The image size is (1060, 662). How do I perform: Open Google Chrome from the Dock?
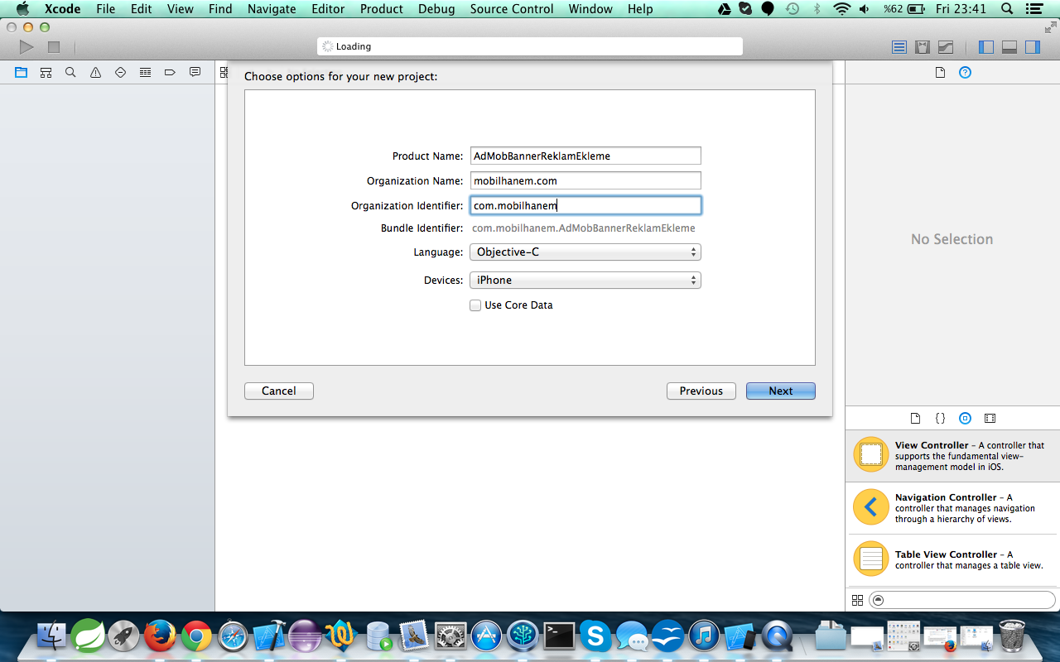pyautogui.click(x=196, y=636)
